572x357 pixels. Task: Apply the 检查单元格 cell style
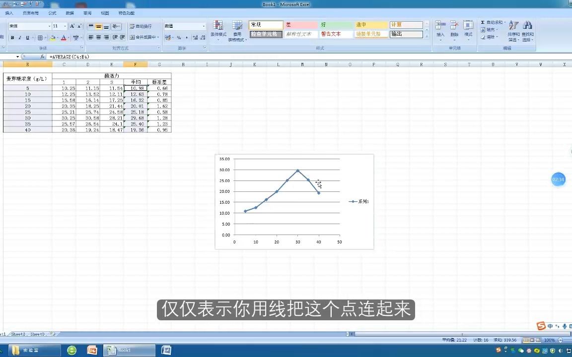[265, 35]
